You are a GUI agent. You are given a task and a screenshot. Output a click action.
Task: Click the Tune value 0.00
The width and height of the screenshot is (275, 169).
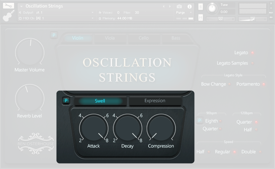[x=224, y=12]
